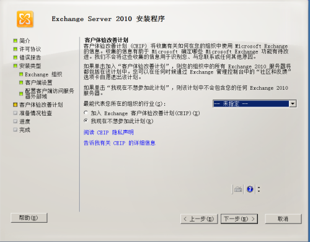
Task: Click the 取消 button
Action: coord(283,219)
